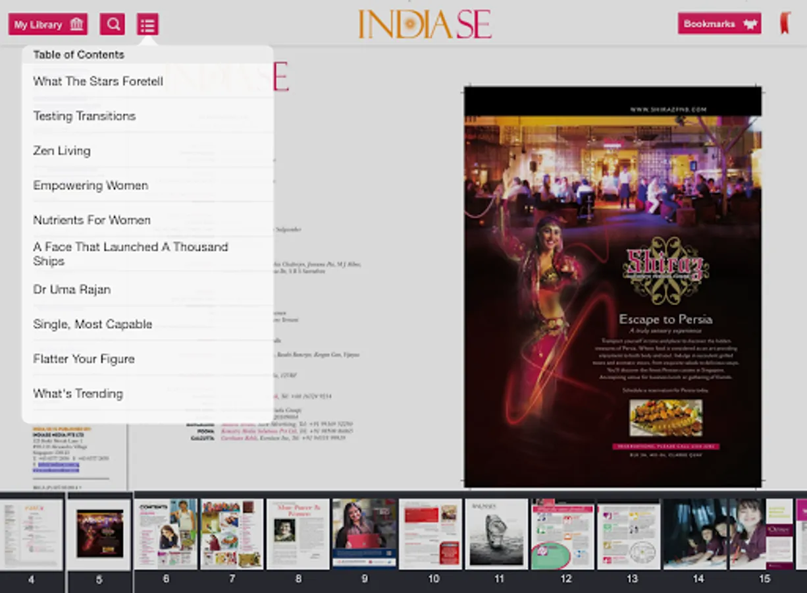The image size is (807, 593).
Task: Open the Bookmarks panel
Action: [719, 24]
